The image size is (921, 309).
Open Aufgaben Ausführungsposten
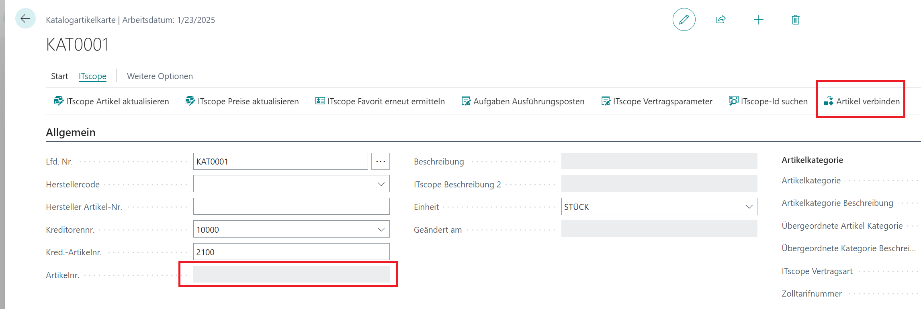click(523, 101)
